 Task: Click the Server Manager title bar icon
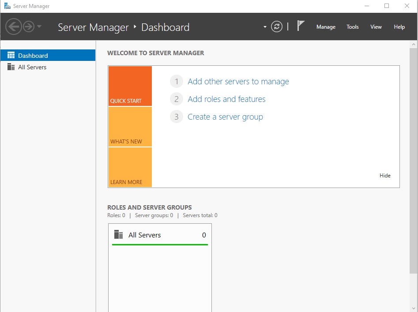(x=7, y=6)
